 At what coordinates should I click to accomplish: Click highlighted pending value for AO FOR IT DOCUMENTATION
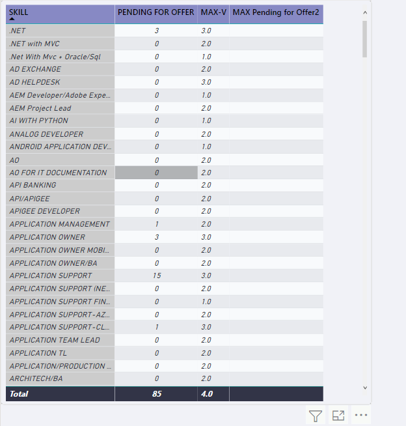(x=156, y=173)
